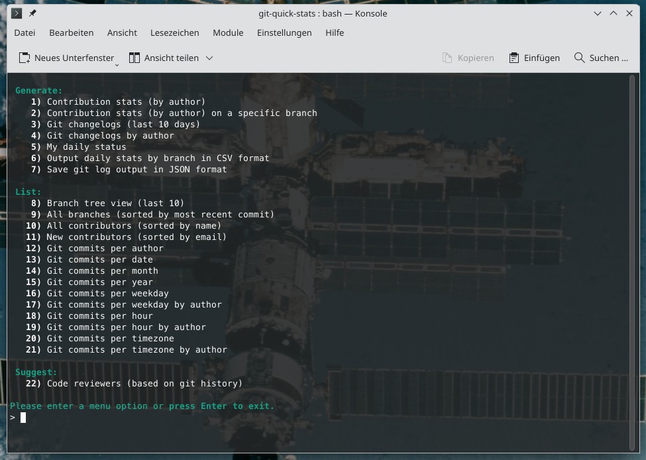This screenshot has height=460, width=646.
Task: Minimize the Konsole window
Action: click(598, 13)
